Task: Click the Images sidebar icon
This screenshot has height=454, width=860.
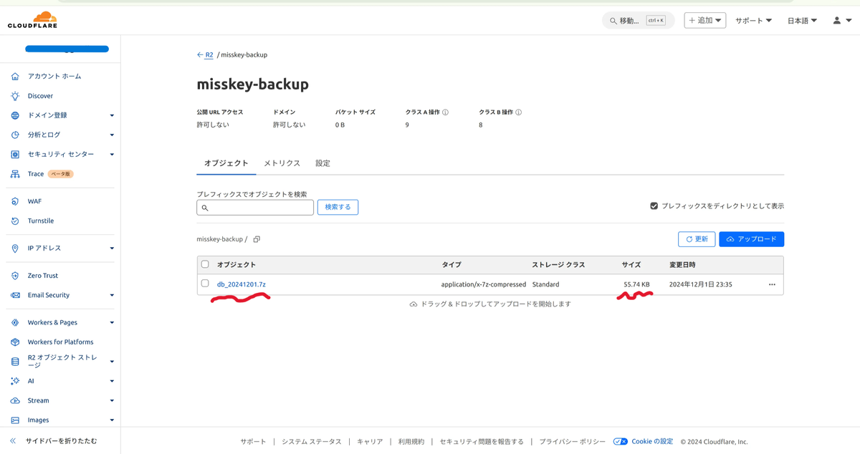Action: [15, 420]
